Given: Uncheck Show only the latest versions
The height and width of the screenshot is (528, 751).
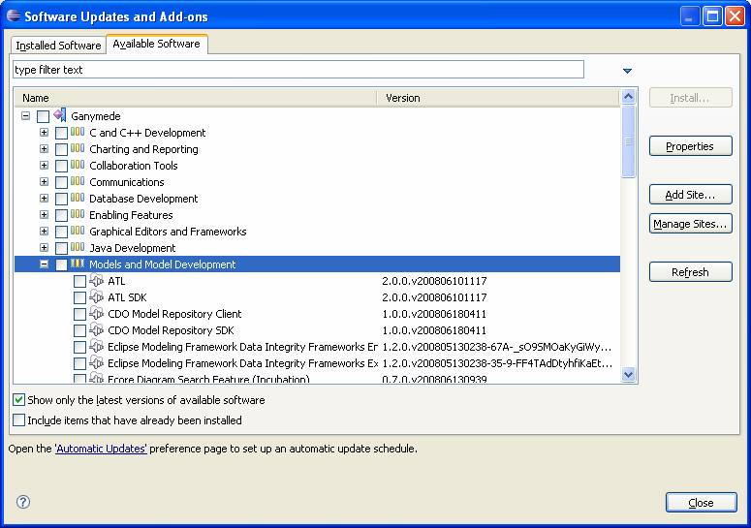Looking at the screenshot, I should 19,400.
